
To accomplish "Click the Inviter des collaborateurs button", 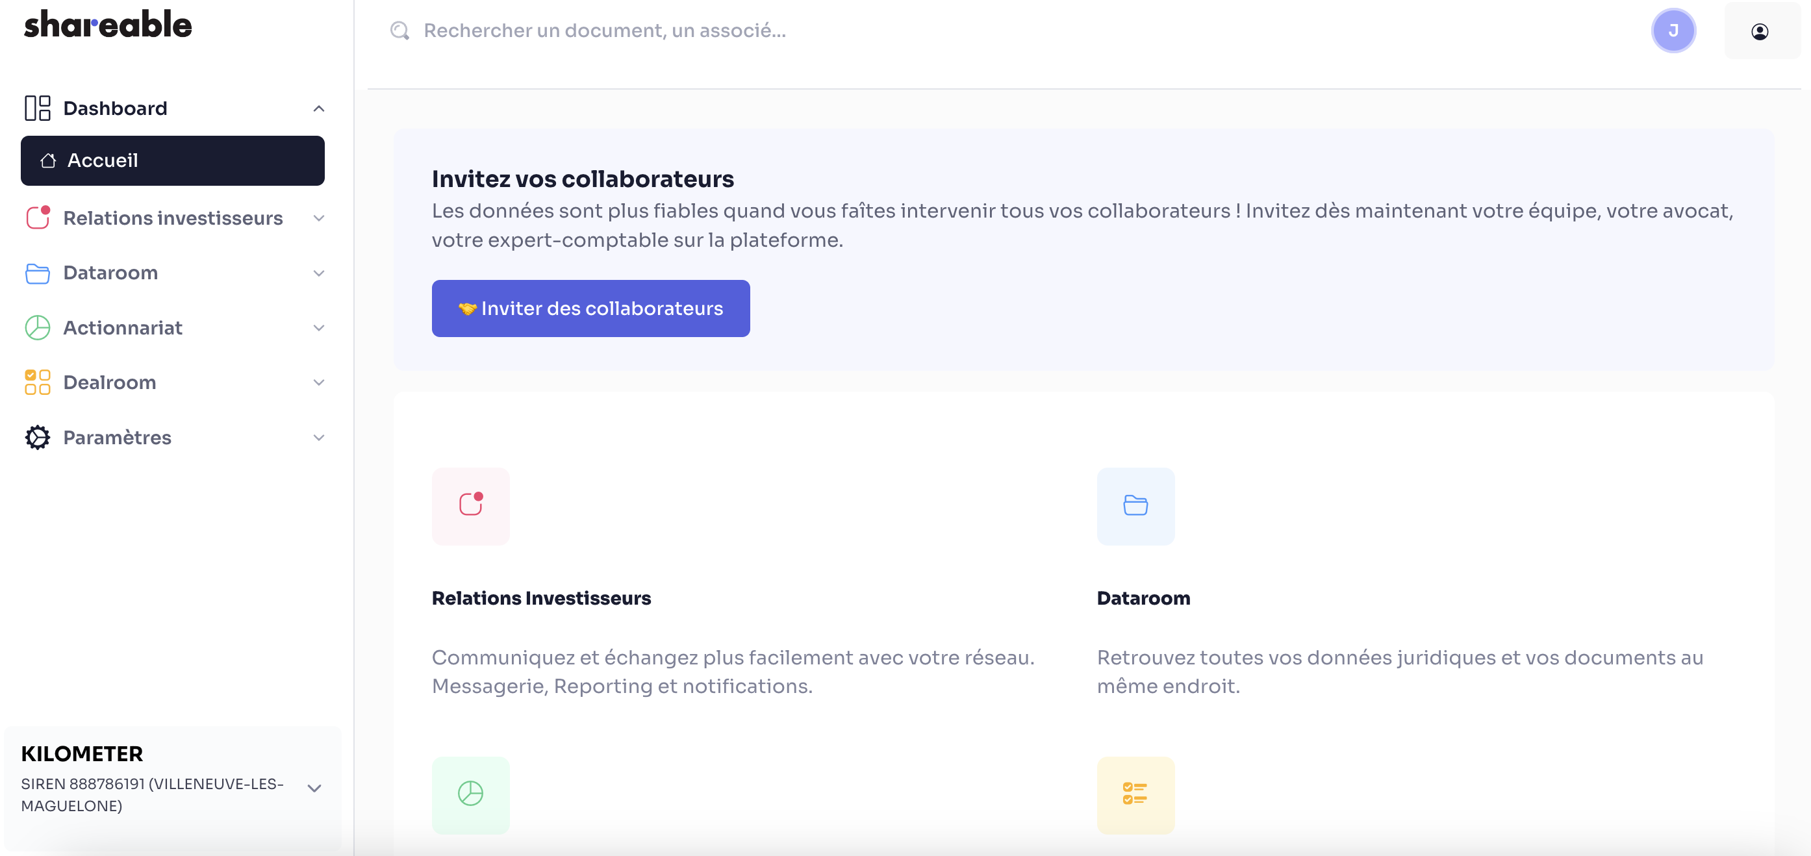I will [590, 308].
